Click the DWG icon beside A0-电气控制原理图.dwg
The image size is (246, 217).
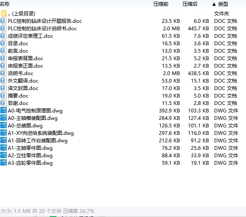click(x=3, y=110)
